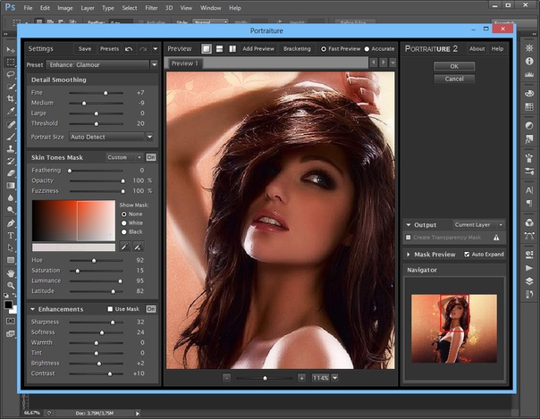Select the Lasso tool in toolbar
This screenshot has height=419, width=540.
pos(11,76)
